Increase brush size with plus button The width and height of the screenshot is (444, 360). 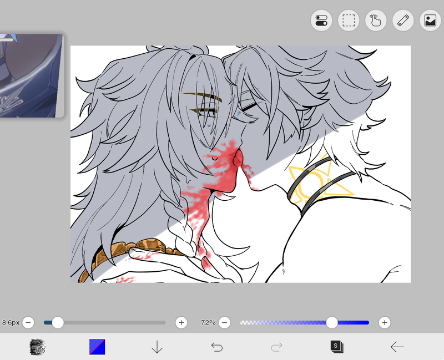click(x=181, y=322)
